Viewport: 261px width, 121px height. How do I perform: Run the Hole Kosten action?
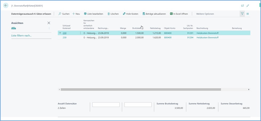coord(130,14)
